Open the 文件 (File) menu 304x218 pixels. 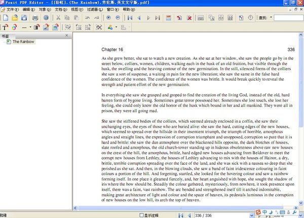pos(13,9)
